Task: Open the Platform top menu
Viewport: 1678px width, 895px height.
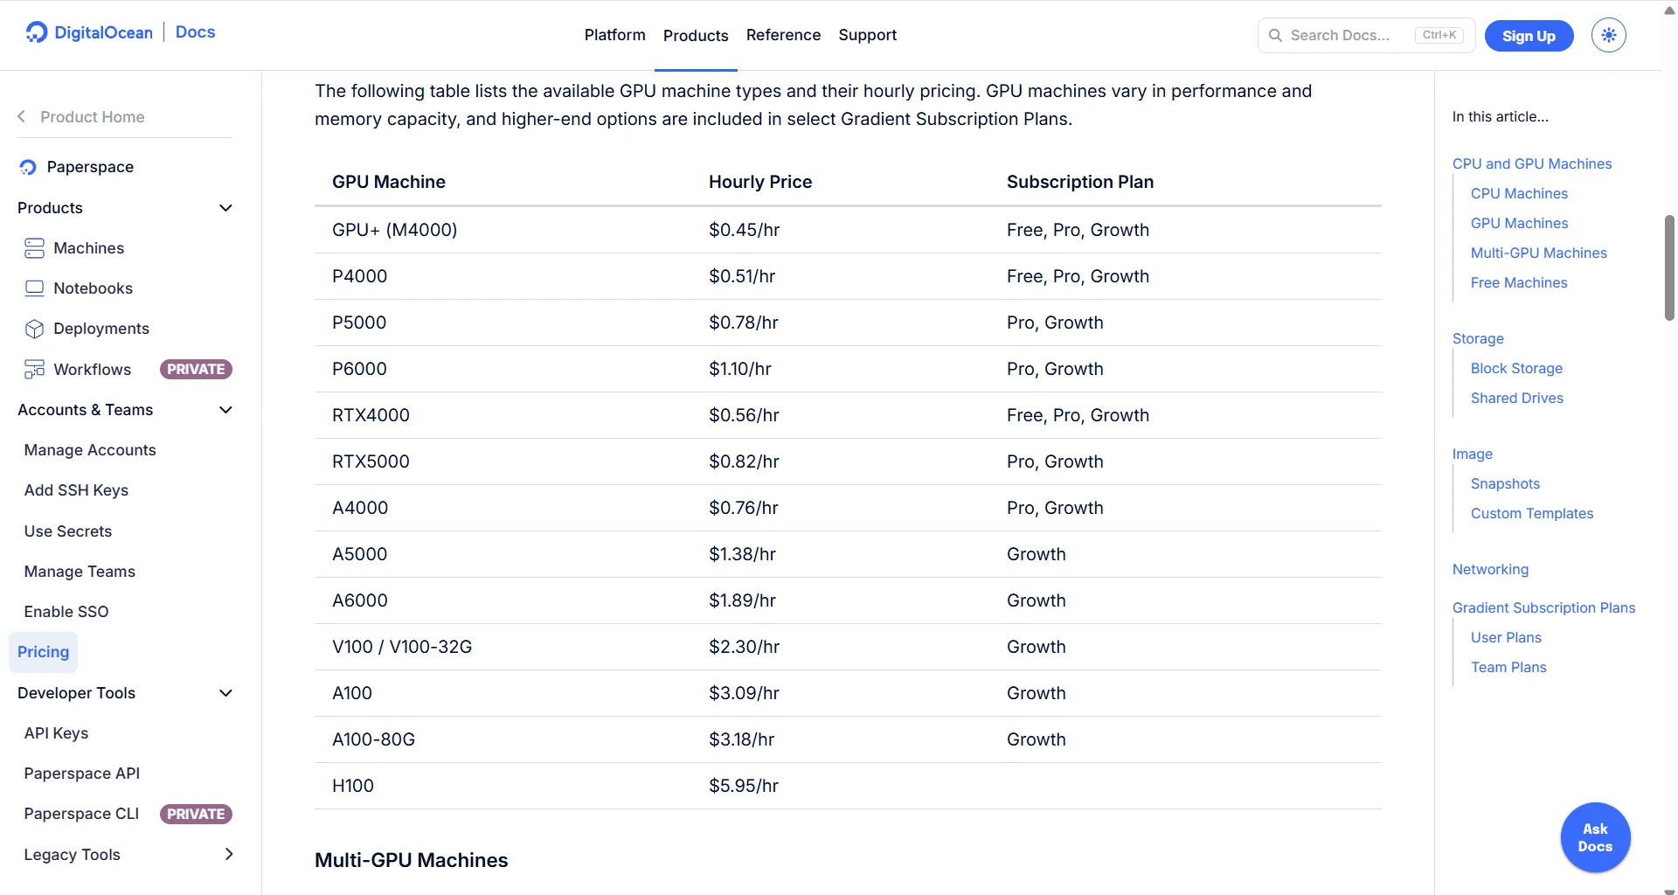Action: tap(614, 35)
